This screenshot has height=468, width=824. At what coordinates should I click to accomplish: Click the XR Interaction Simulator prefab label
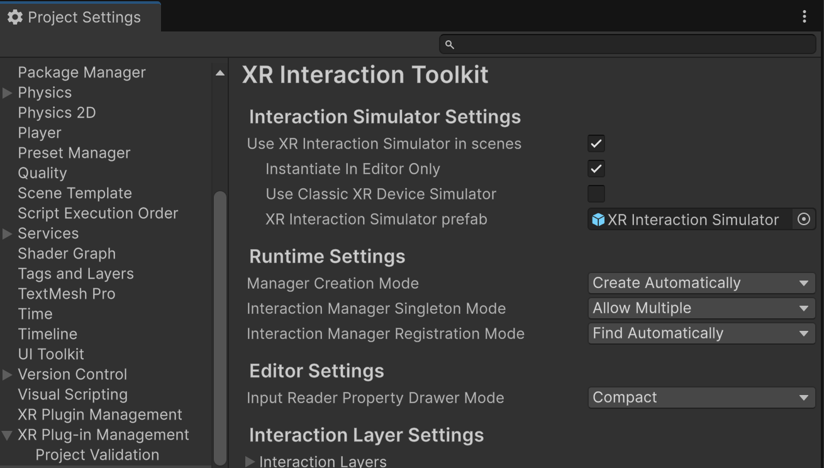coord(376,219)
